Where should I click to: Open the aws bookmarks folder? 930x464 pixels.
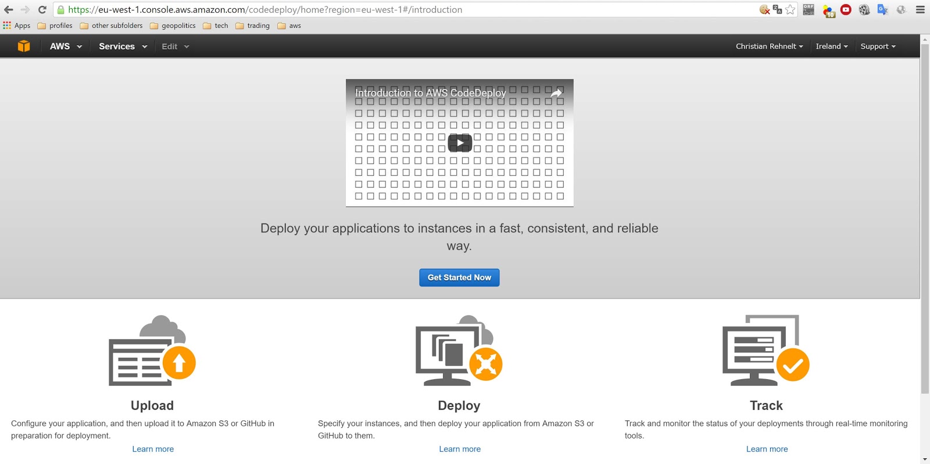(x=289, y=26)
